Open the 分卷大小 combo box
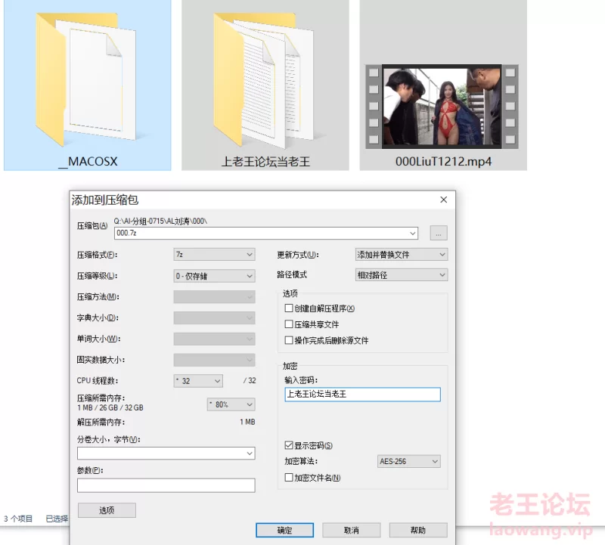This screenshot has height=545, width=605. tap(166, 454)
